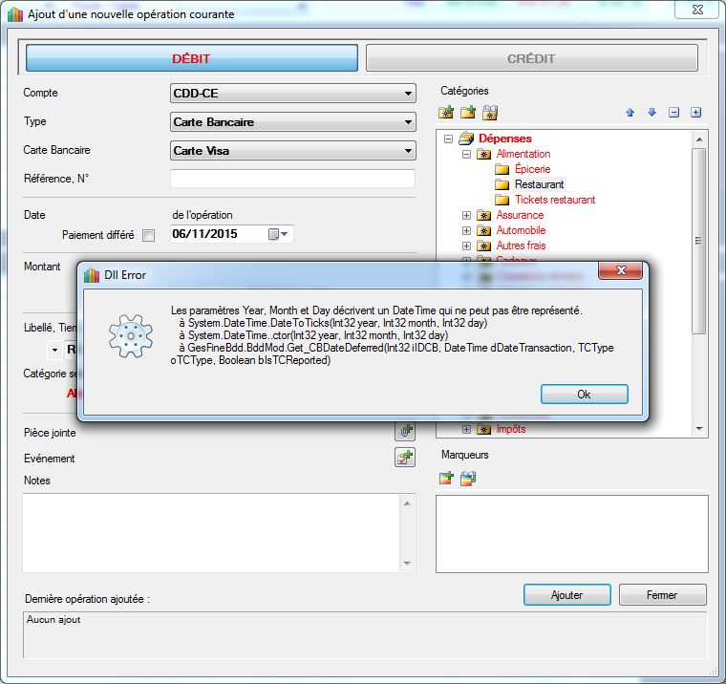Collapse the Dépenses tree node
This screenshot has height=684, width=726.
coord(448,139)
